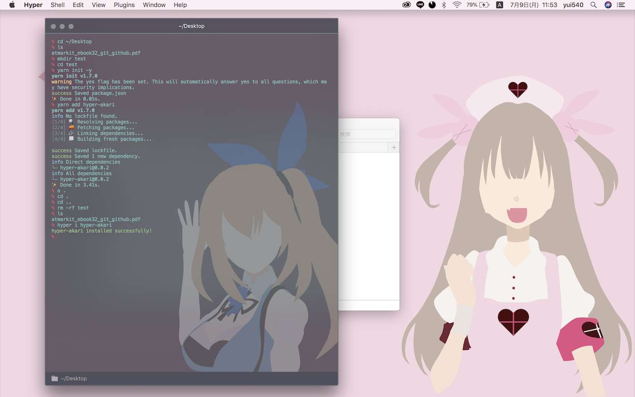
Task: Click the 'yarn init -y' command line
Action: [71, 70]
